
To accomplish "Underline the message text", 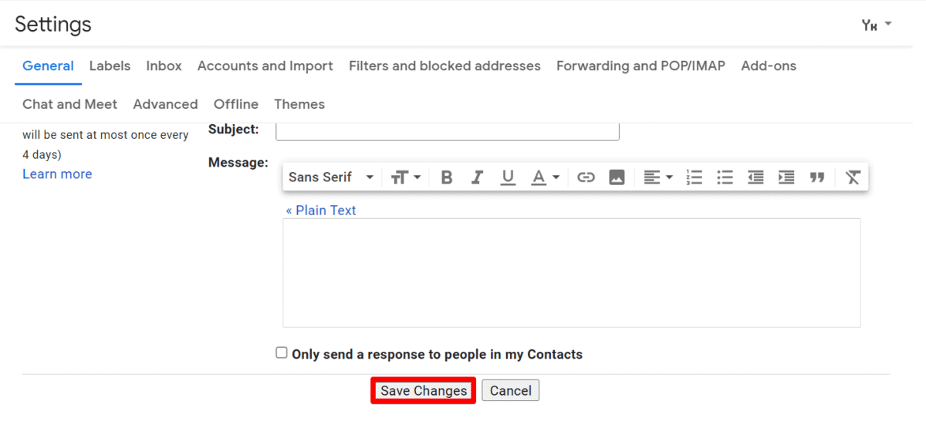I will [508, 177].
